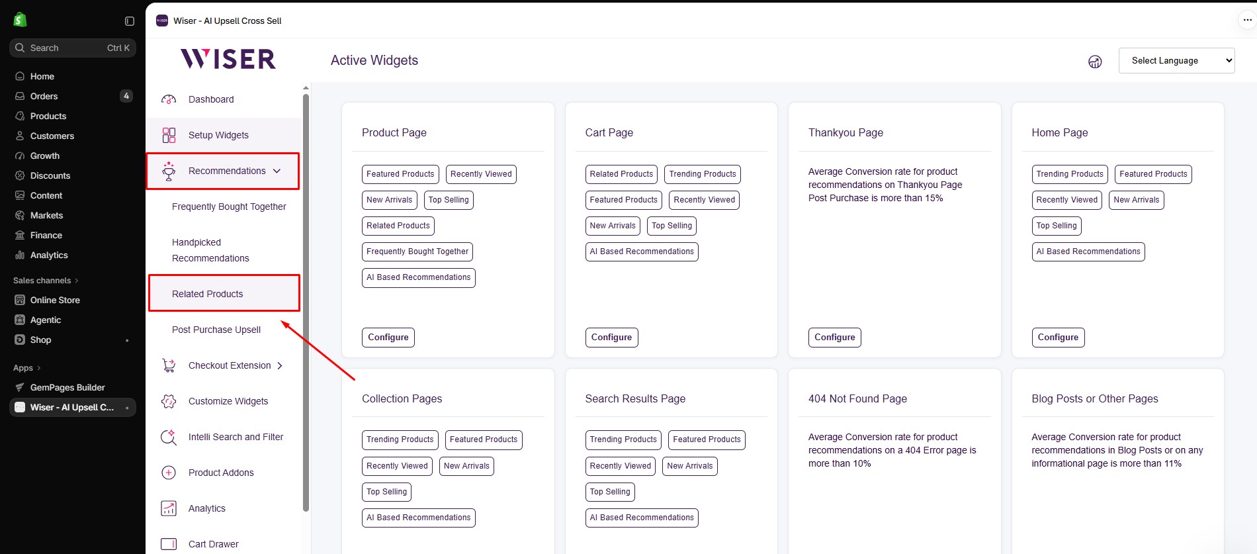1257x554 pixels.
Task: Click the Wiser logo
Action: (x=228, y=59)
